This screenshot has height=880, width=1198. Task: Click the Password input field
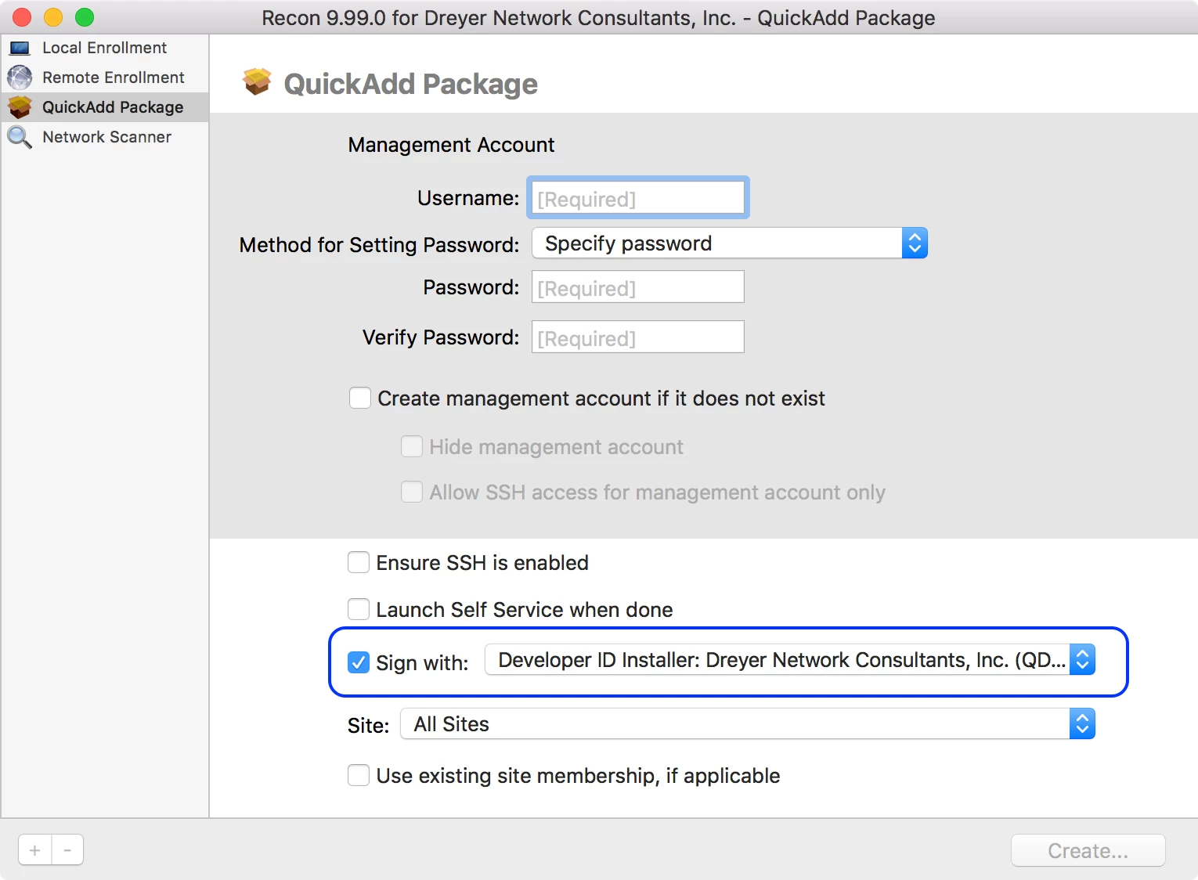(x=638, y=287)
